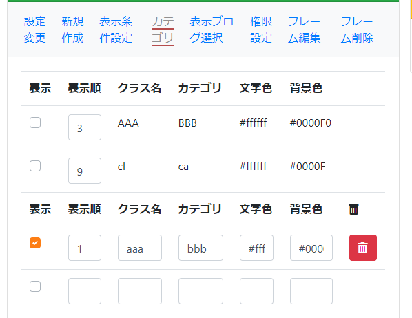
Task: Click the class name field with aaa
Action: [140, 248]
